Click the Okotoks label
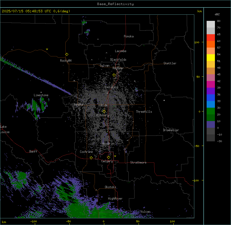The image size is (231, 225). click(110, 187)
